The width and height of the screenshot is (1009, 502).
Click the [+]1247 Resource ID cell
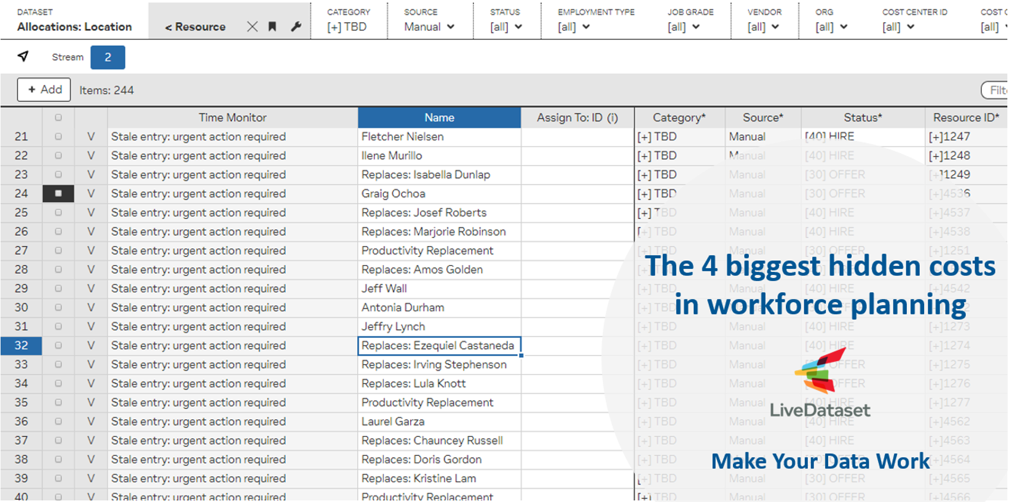[x=966, y=137]
